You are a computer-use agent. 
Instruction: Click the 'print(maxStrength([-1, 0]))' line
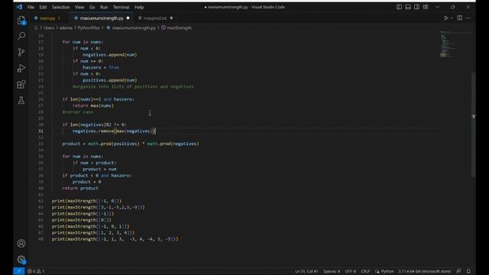(x=86, y=201)
